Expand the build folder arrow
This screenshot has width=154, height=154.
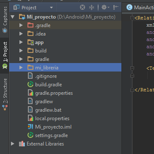click(21, 51)
